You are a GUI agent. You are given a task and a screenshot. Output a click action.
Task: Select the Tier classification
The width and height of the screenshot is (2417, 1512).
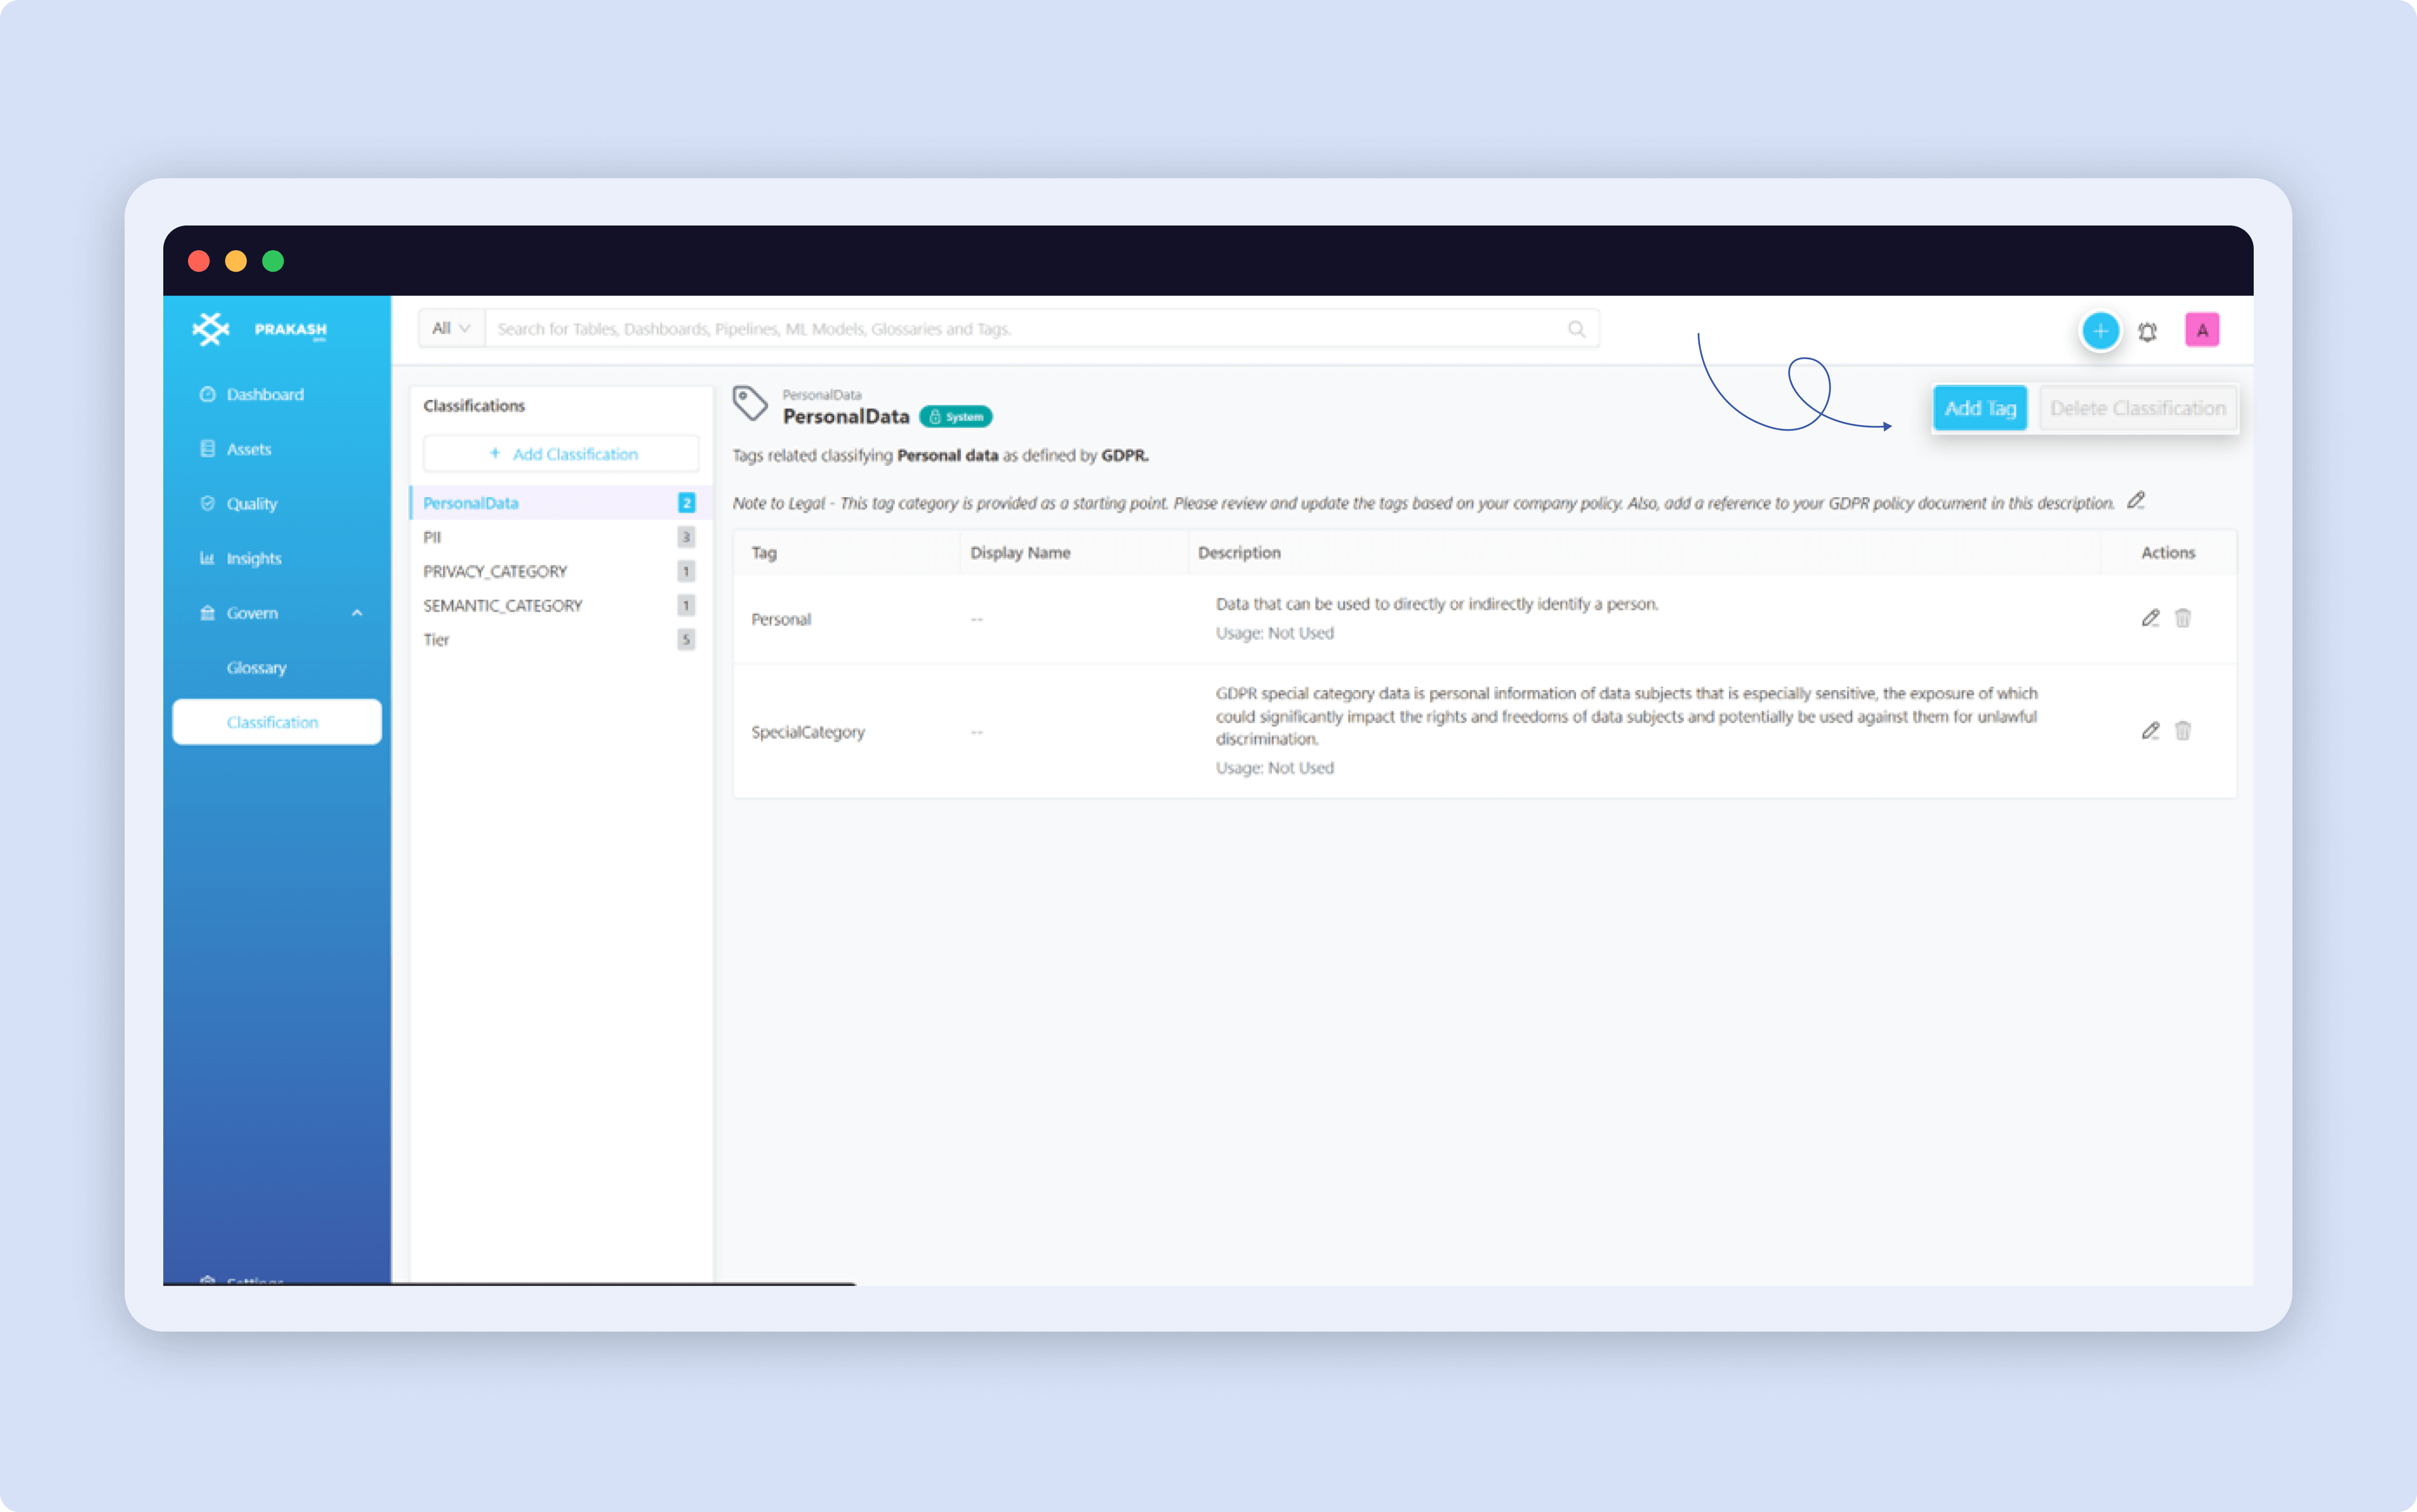tap(436, 639)
